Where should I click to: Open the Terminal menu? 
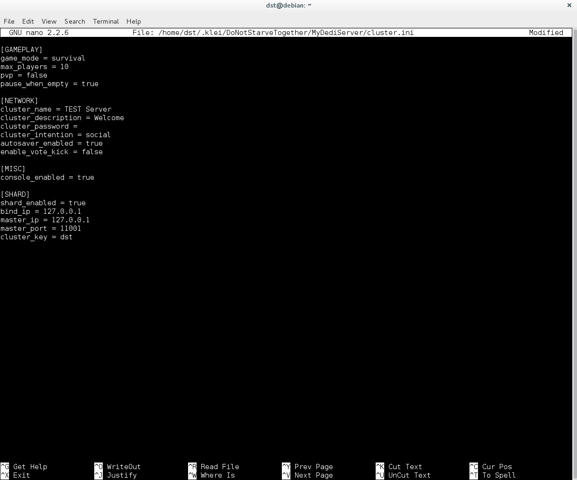(106, 21)
